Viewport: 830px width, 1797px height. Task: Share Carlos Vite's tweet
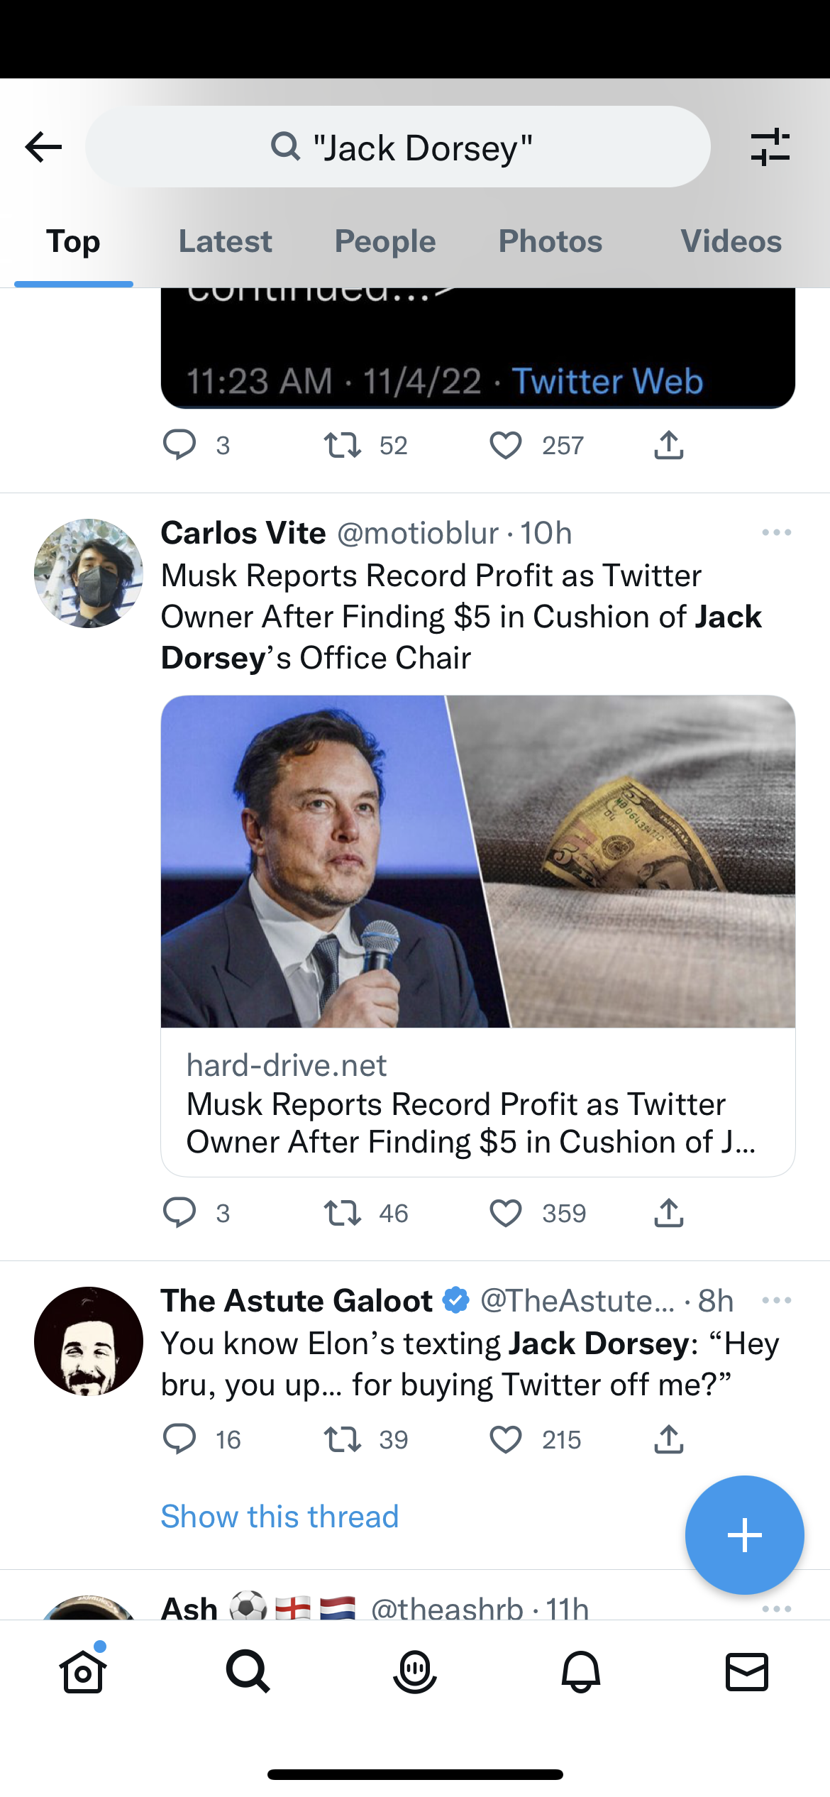point(668,1213)
